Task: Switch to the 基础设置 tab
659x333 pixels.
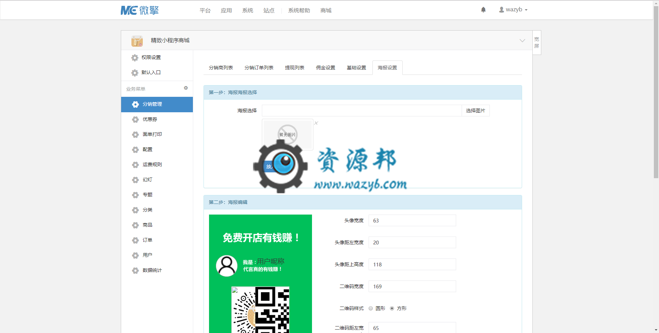Action: tap(356, 68)
